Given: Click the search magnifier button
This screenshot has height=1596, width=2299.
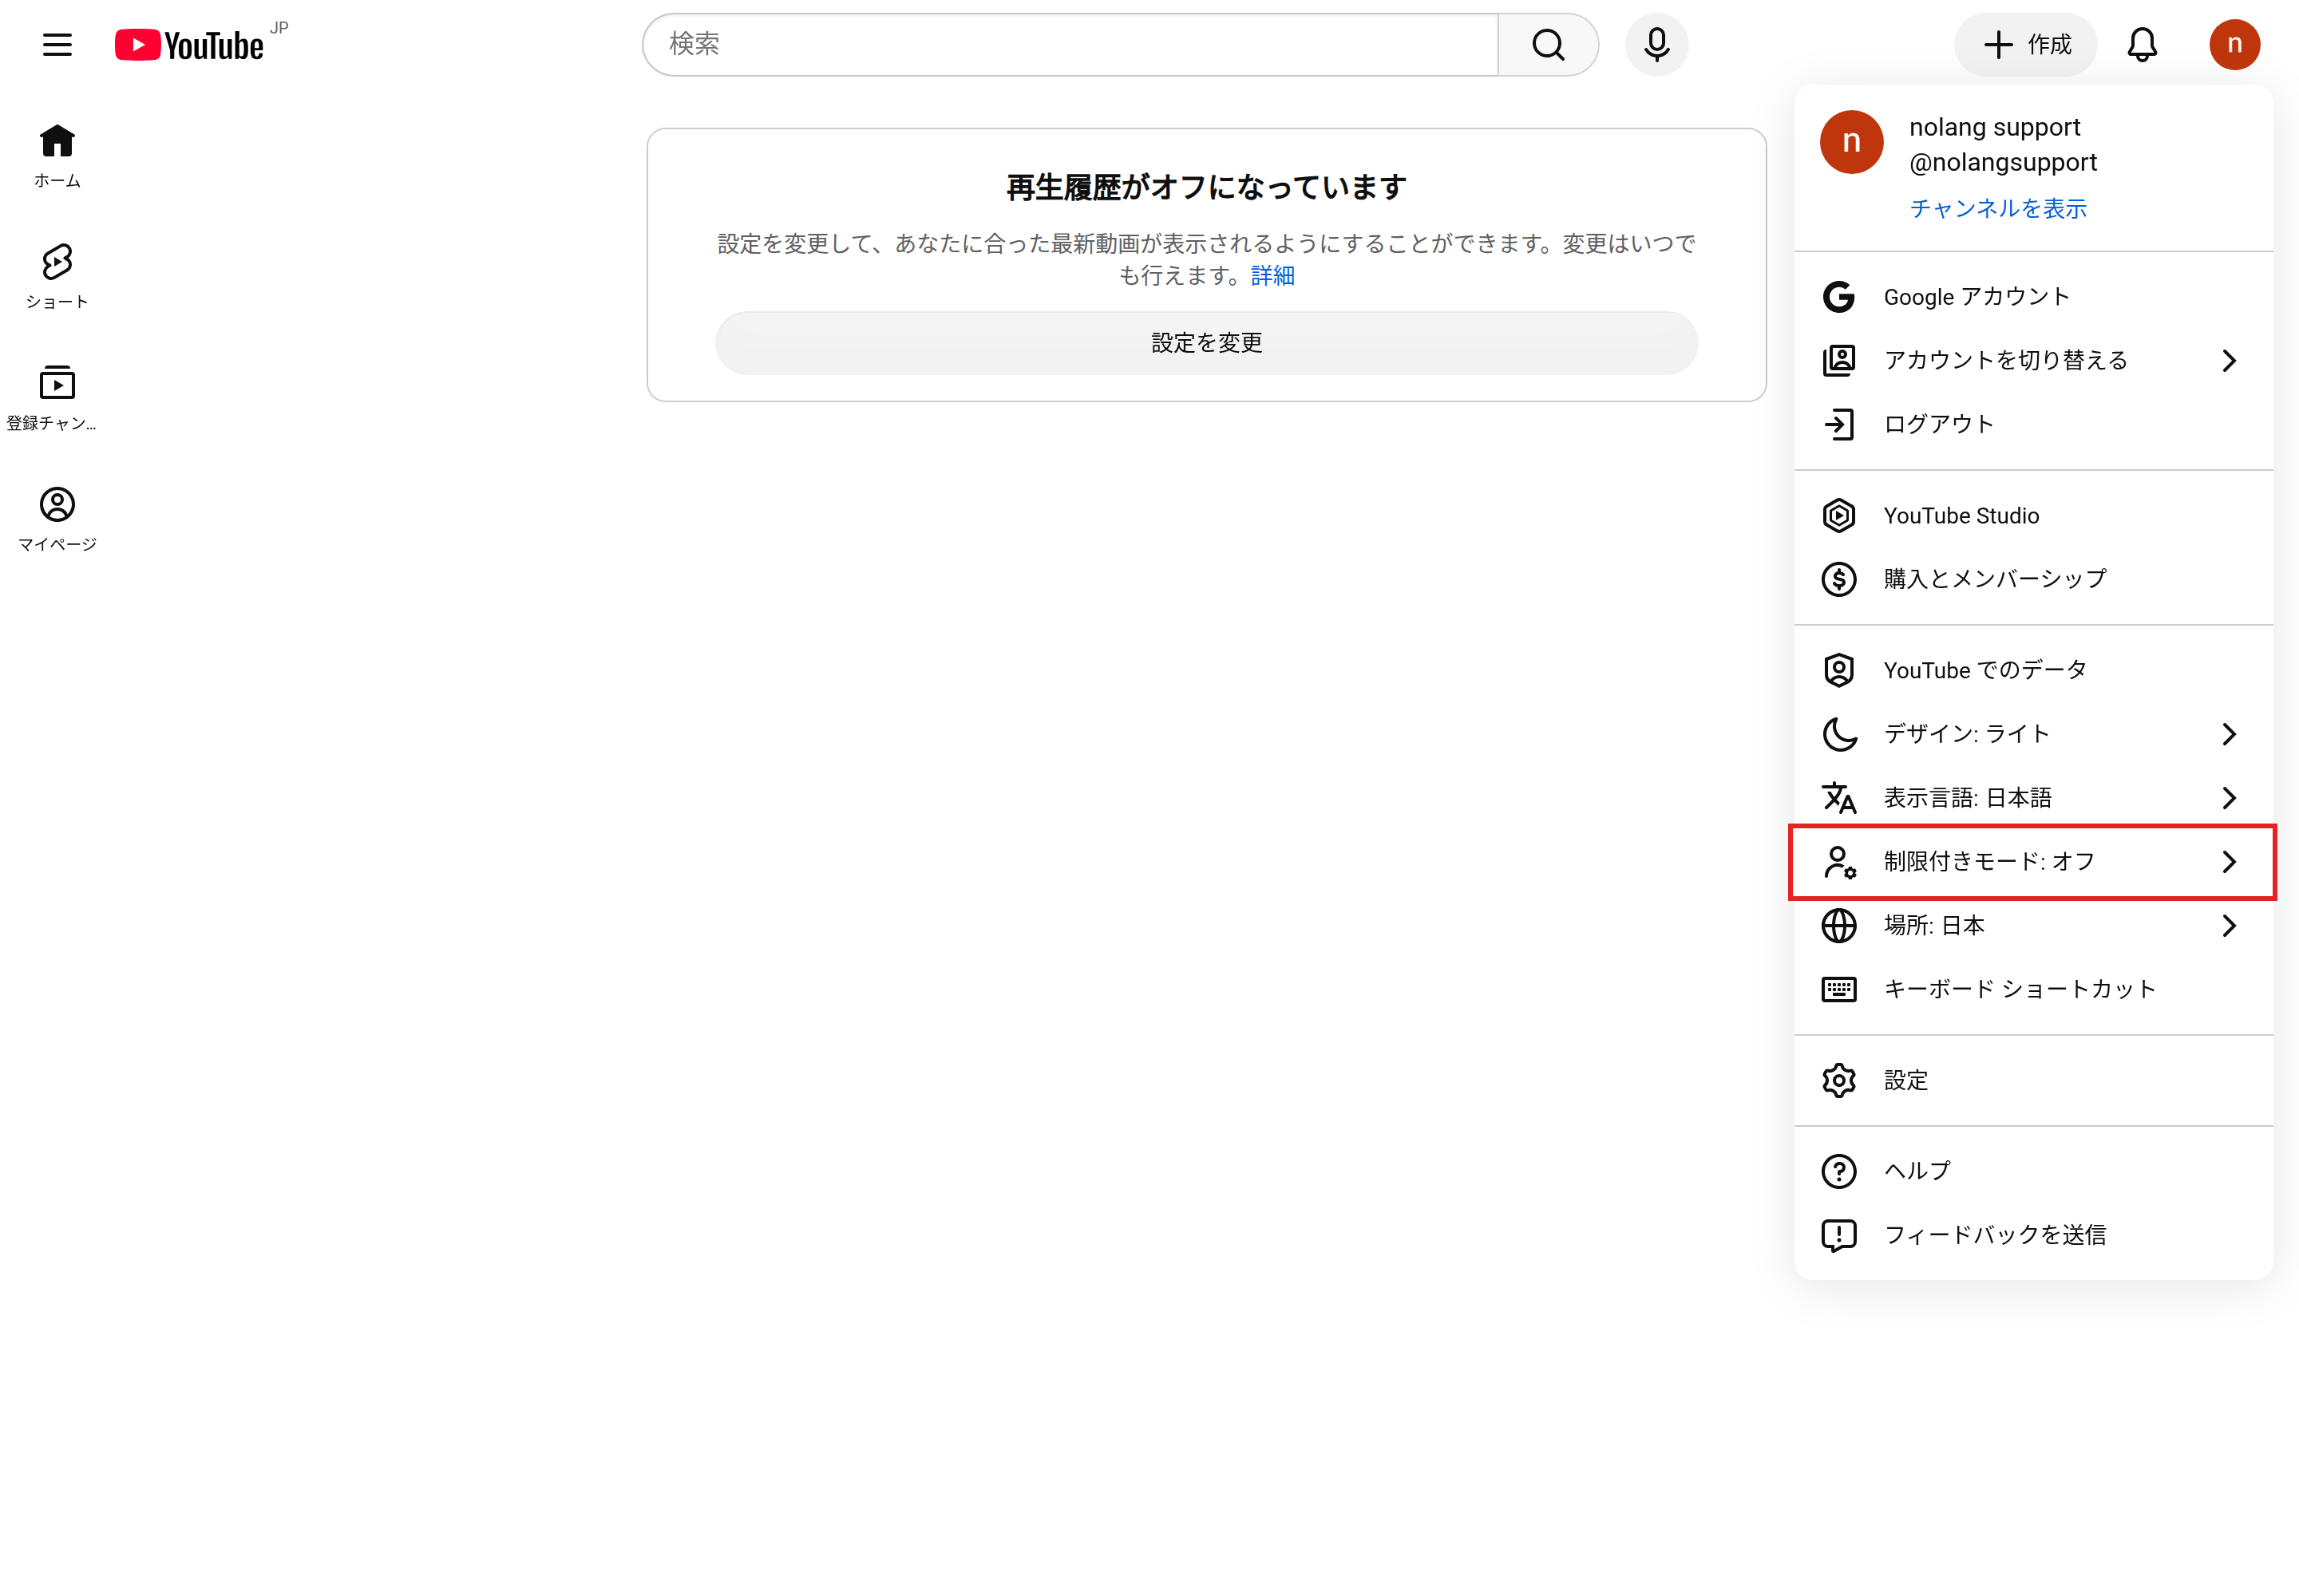Looking at the screenshot, I should 1548,45.
